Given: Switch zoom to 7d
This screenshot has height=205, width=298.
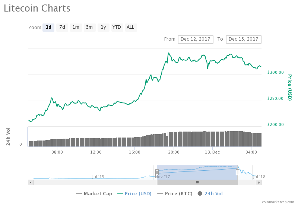Looking at the screenshot, I should point(62,27).
